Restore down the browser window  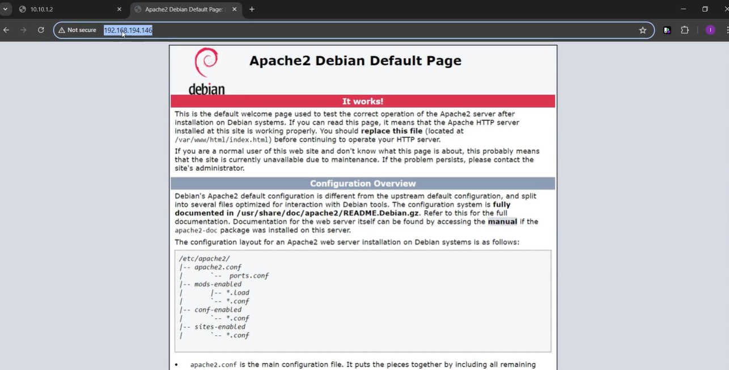click(x=705, y=9)
